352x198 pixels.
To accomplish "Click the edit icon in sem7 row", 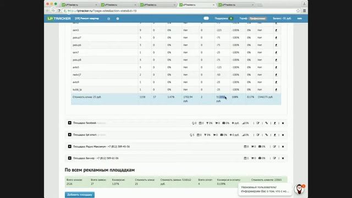I will pos(276,52).
